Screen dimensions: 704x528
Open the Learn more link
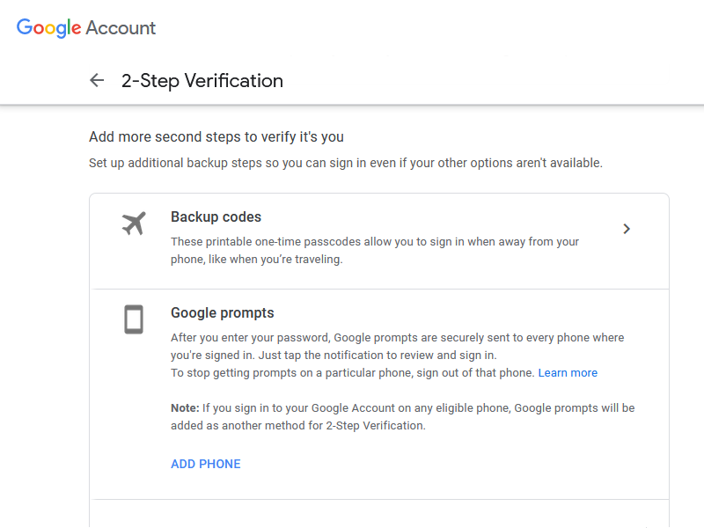tap(568, 373)
